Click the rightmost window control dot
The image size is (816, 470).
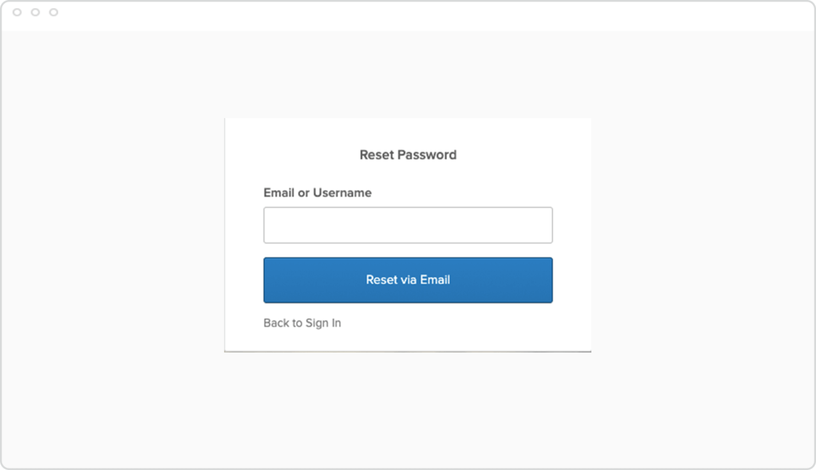(52, 12)
